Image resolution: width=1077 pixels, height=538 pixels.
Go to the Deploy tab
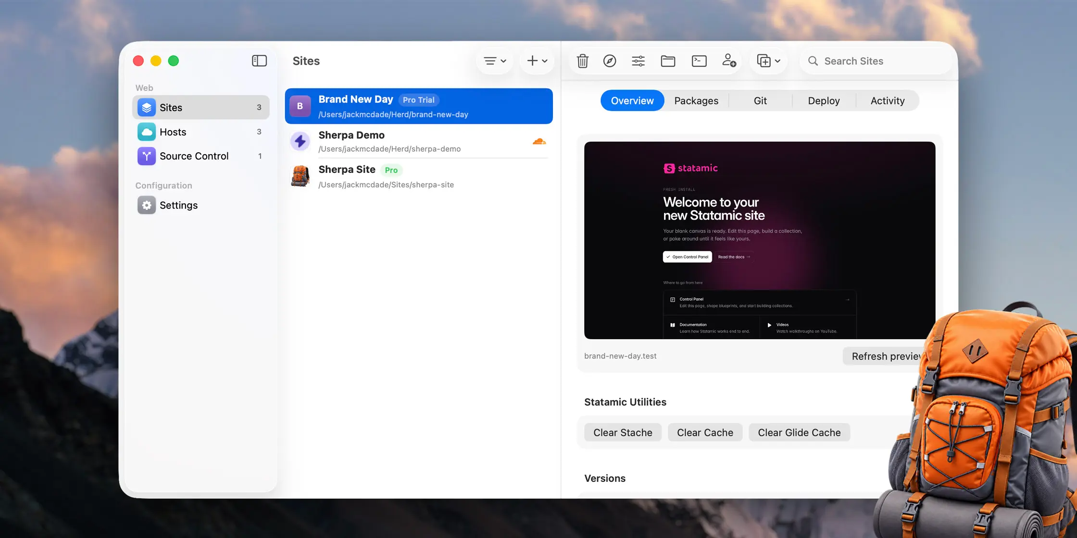pos(824,101)
